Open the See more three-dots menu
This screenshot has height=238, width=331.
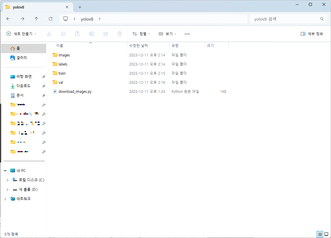coord(187,34)
